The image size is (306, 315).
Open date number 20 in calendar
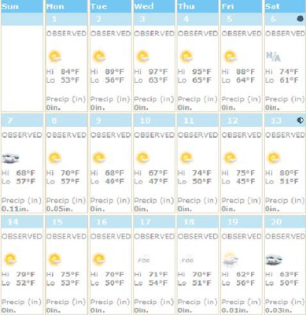point(276,222)
